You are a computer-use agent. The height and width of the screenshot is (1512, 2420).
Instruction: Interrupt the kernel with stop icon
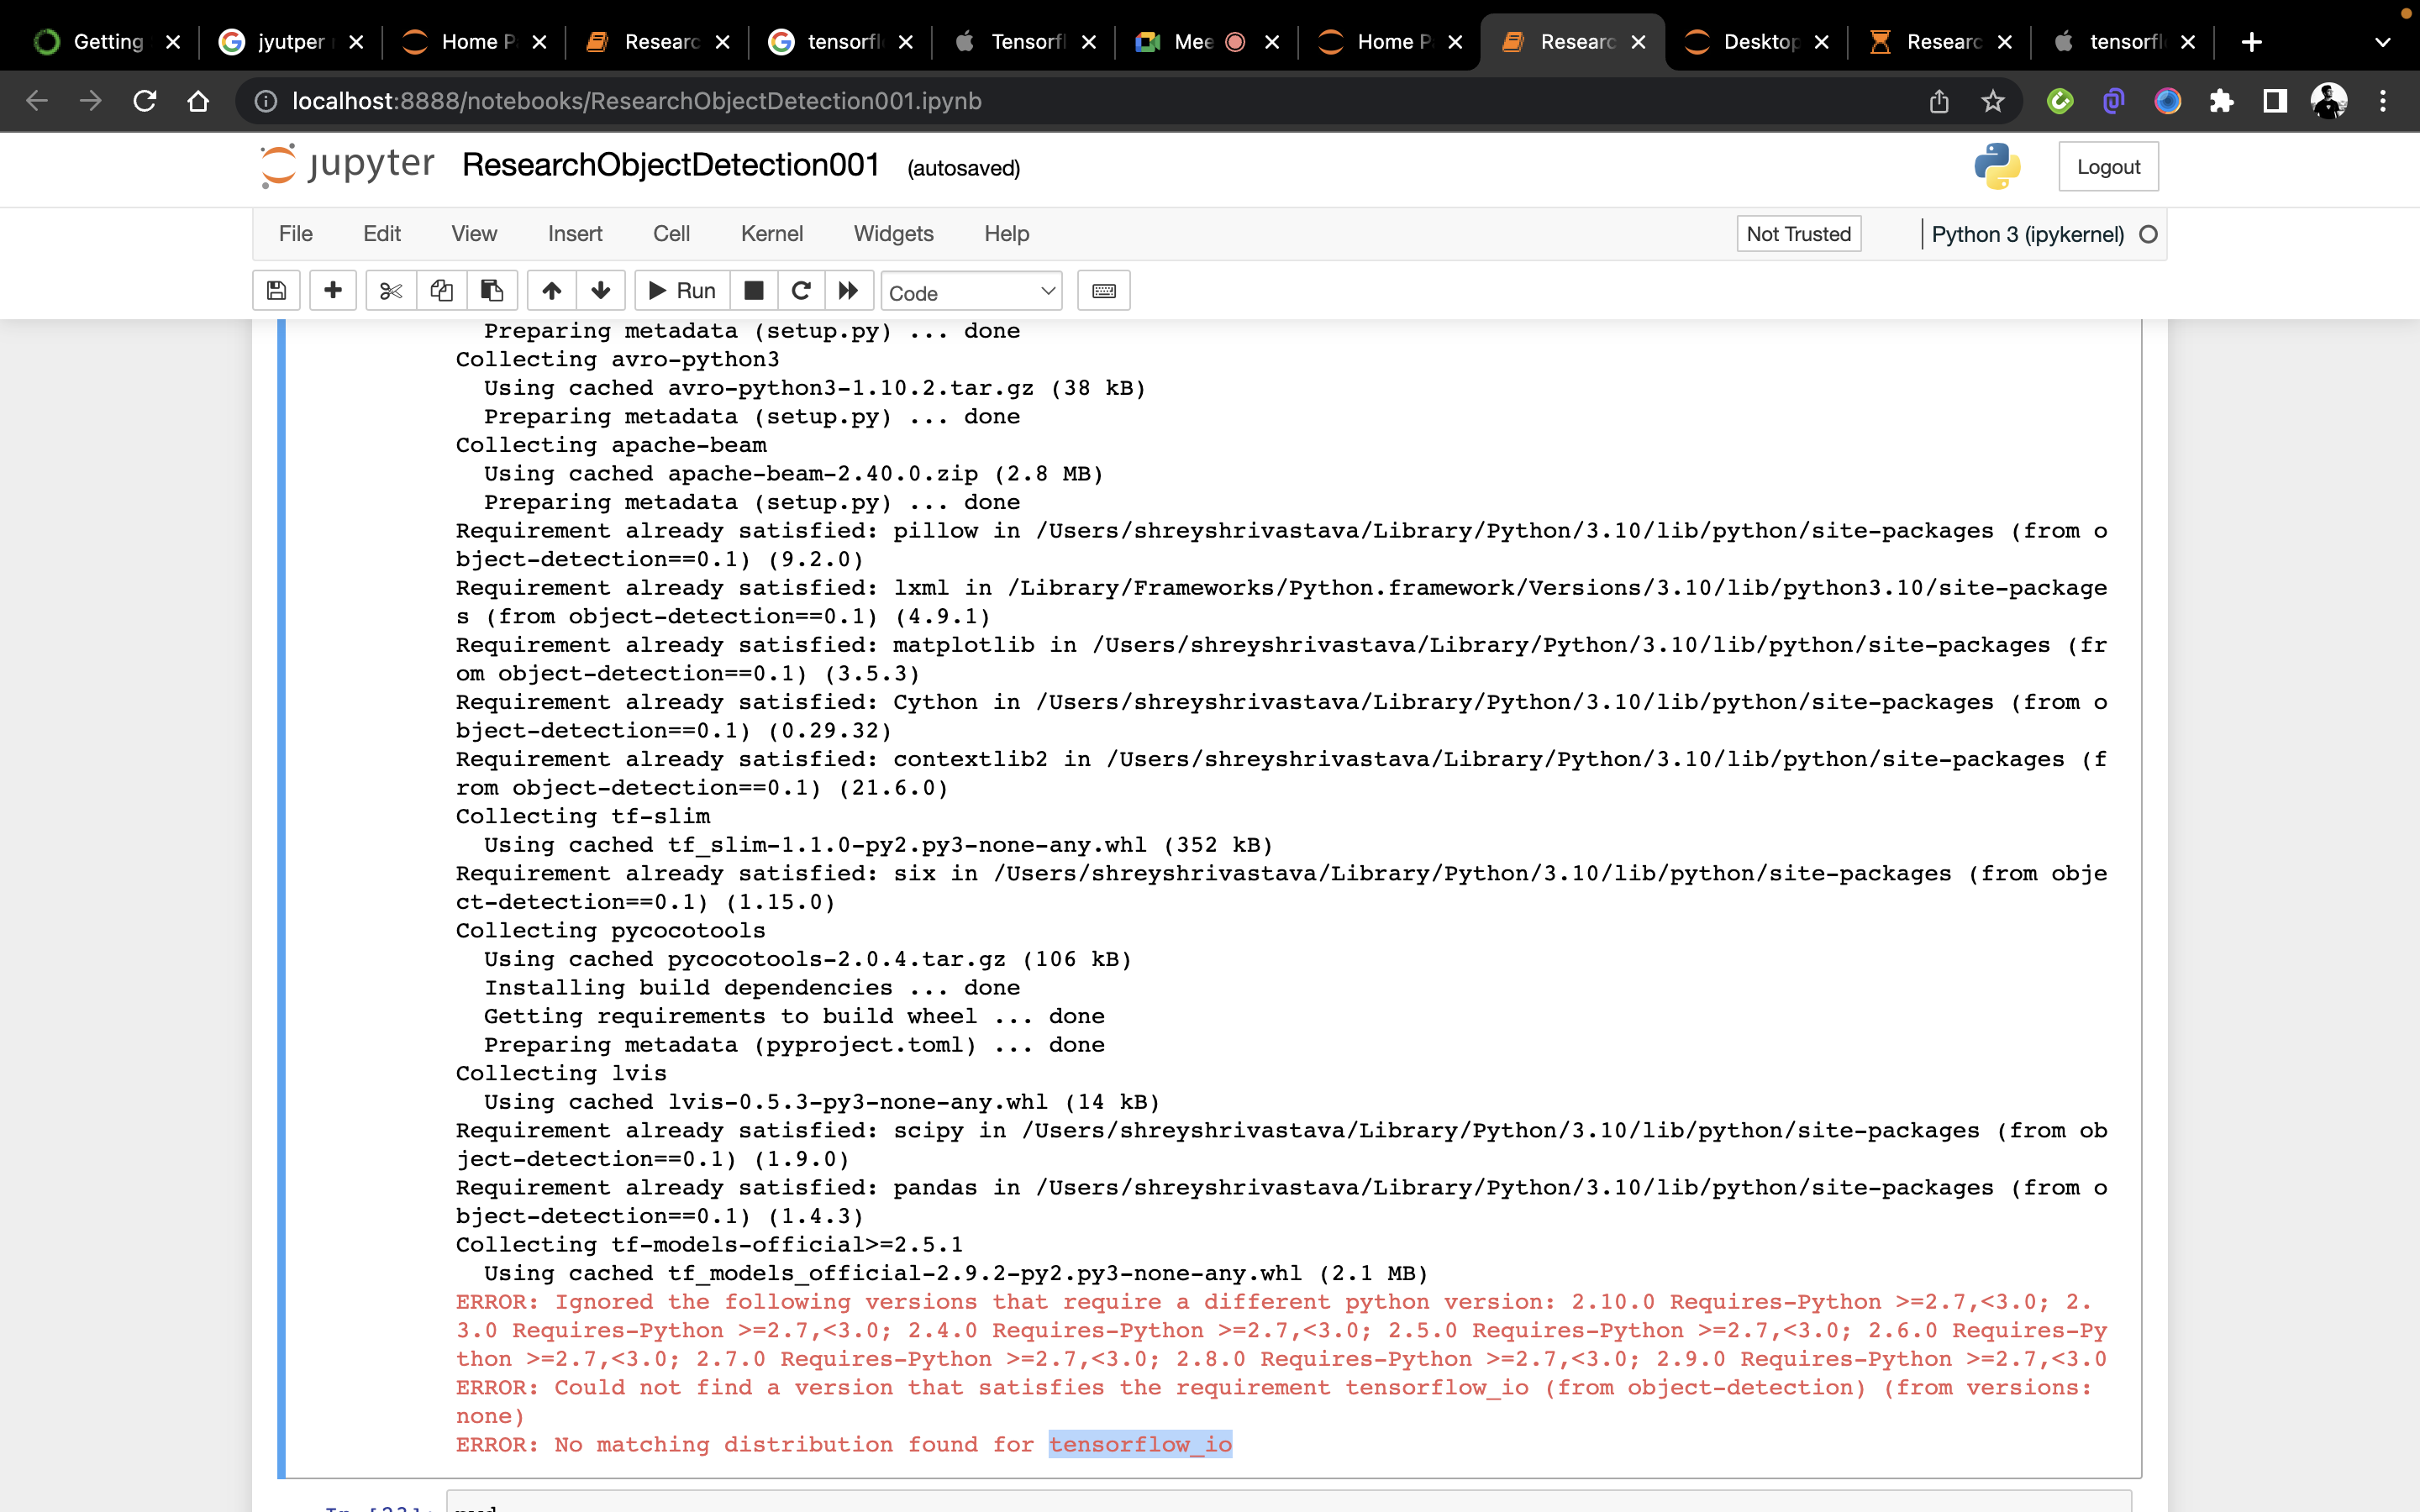(x=754, y=291)
